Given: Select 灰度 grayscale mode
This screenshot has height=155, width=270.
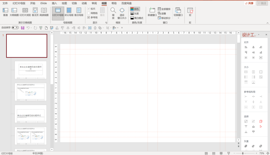Looking at the screenshot, I should 135,13.
